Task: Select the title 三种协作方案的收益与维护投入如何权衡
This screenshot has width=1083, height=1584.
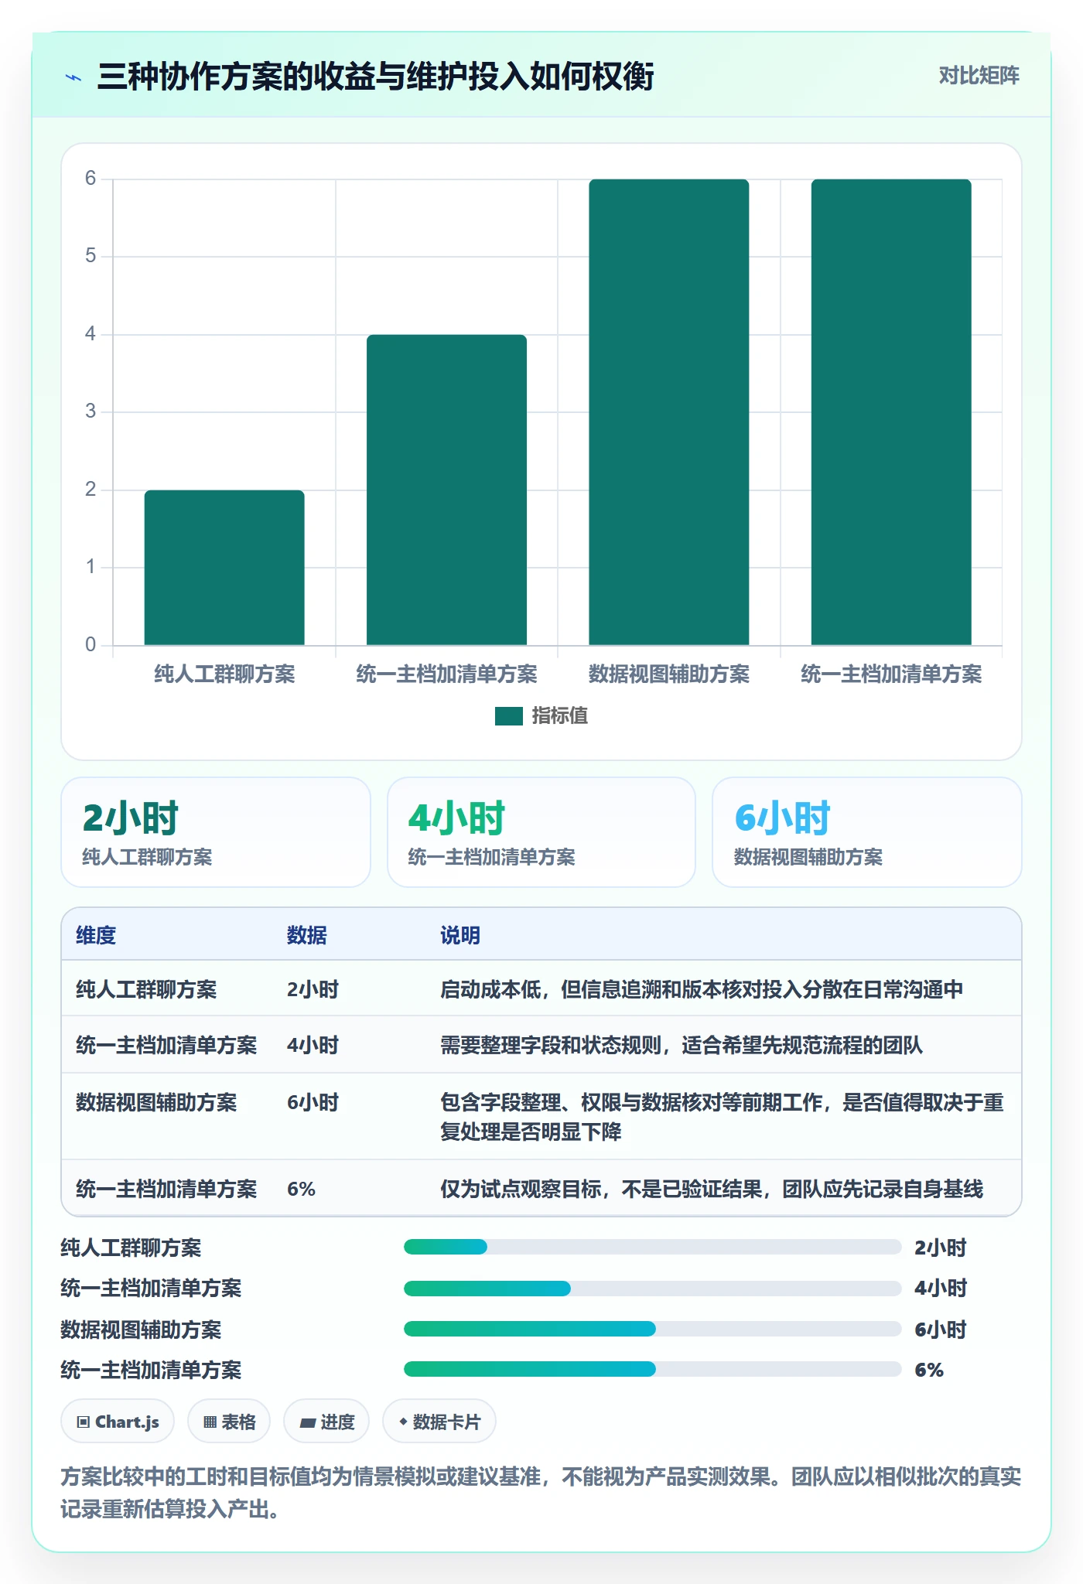Action: tap(375, 77)
